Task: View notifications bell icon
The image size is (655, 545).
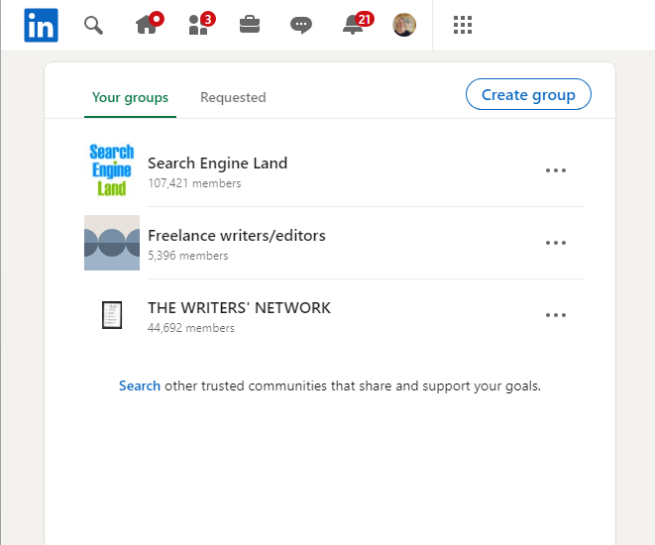Action: pyautogui.click(x=354, y=25)
